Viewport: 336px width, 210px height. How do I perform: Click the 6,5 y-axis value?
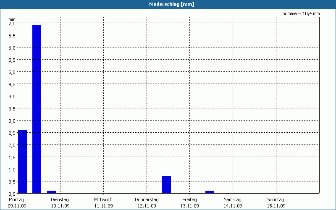click(12, 36)
